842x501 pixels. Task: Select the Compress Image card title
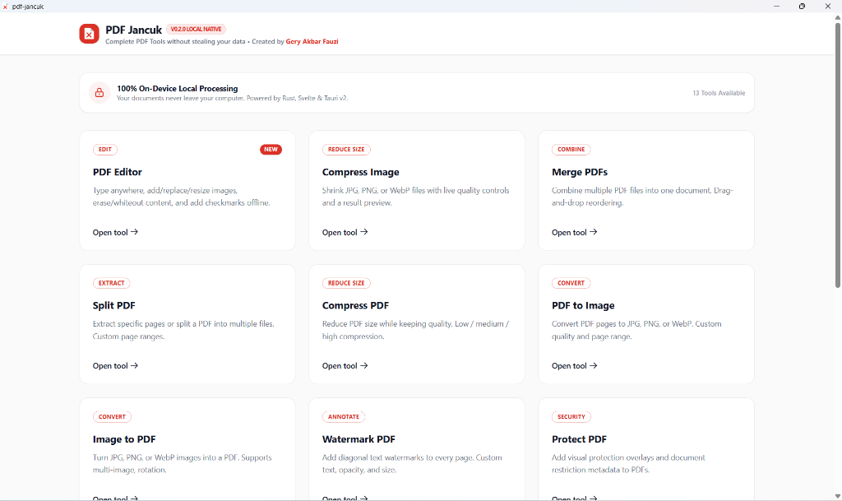coord(361,172)
